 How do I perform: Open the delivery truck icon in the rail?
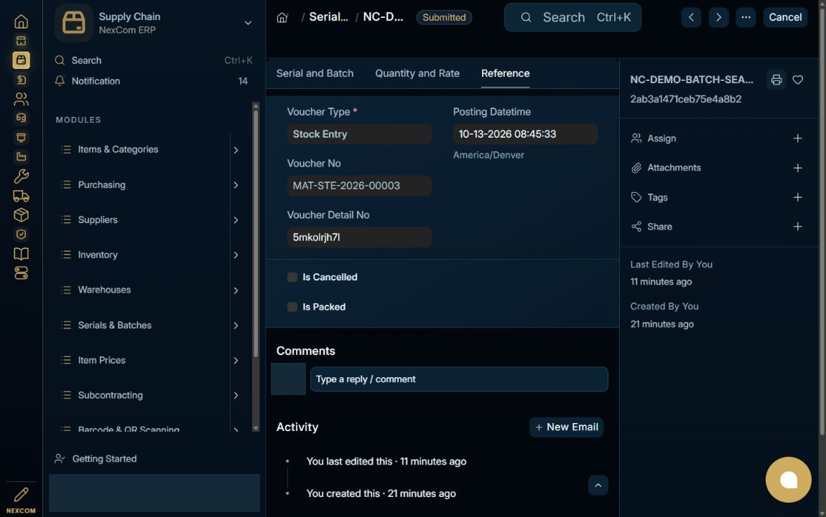(x=21, y=196)
